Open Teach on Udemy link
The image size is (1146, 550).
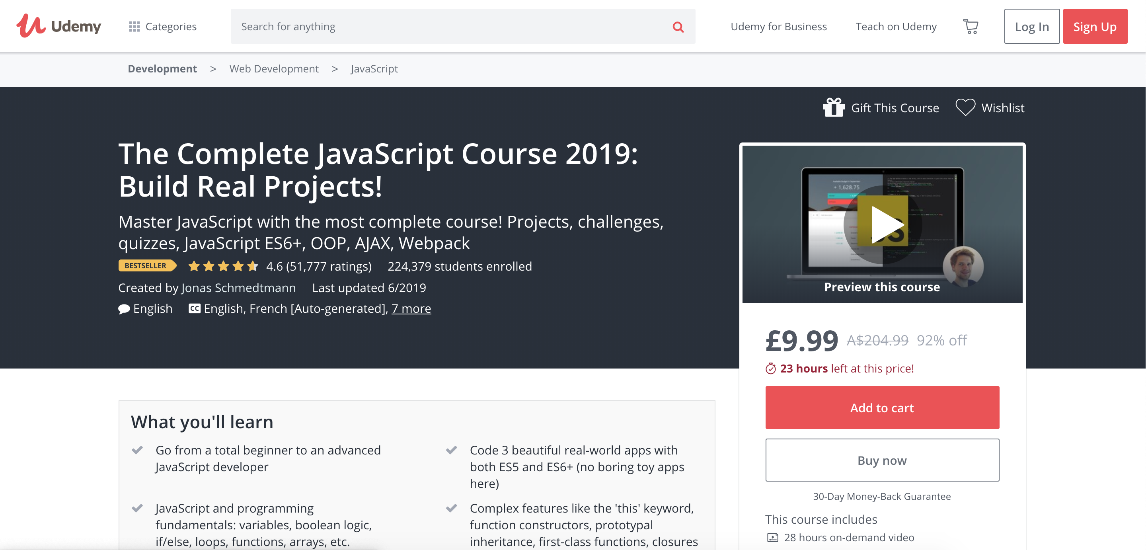[x=896, y=27]
